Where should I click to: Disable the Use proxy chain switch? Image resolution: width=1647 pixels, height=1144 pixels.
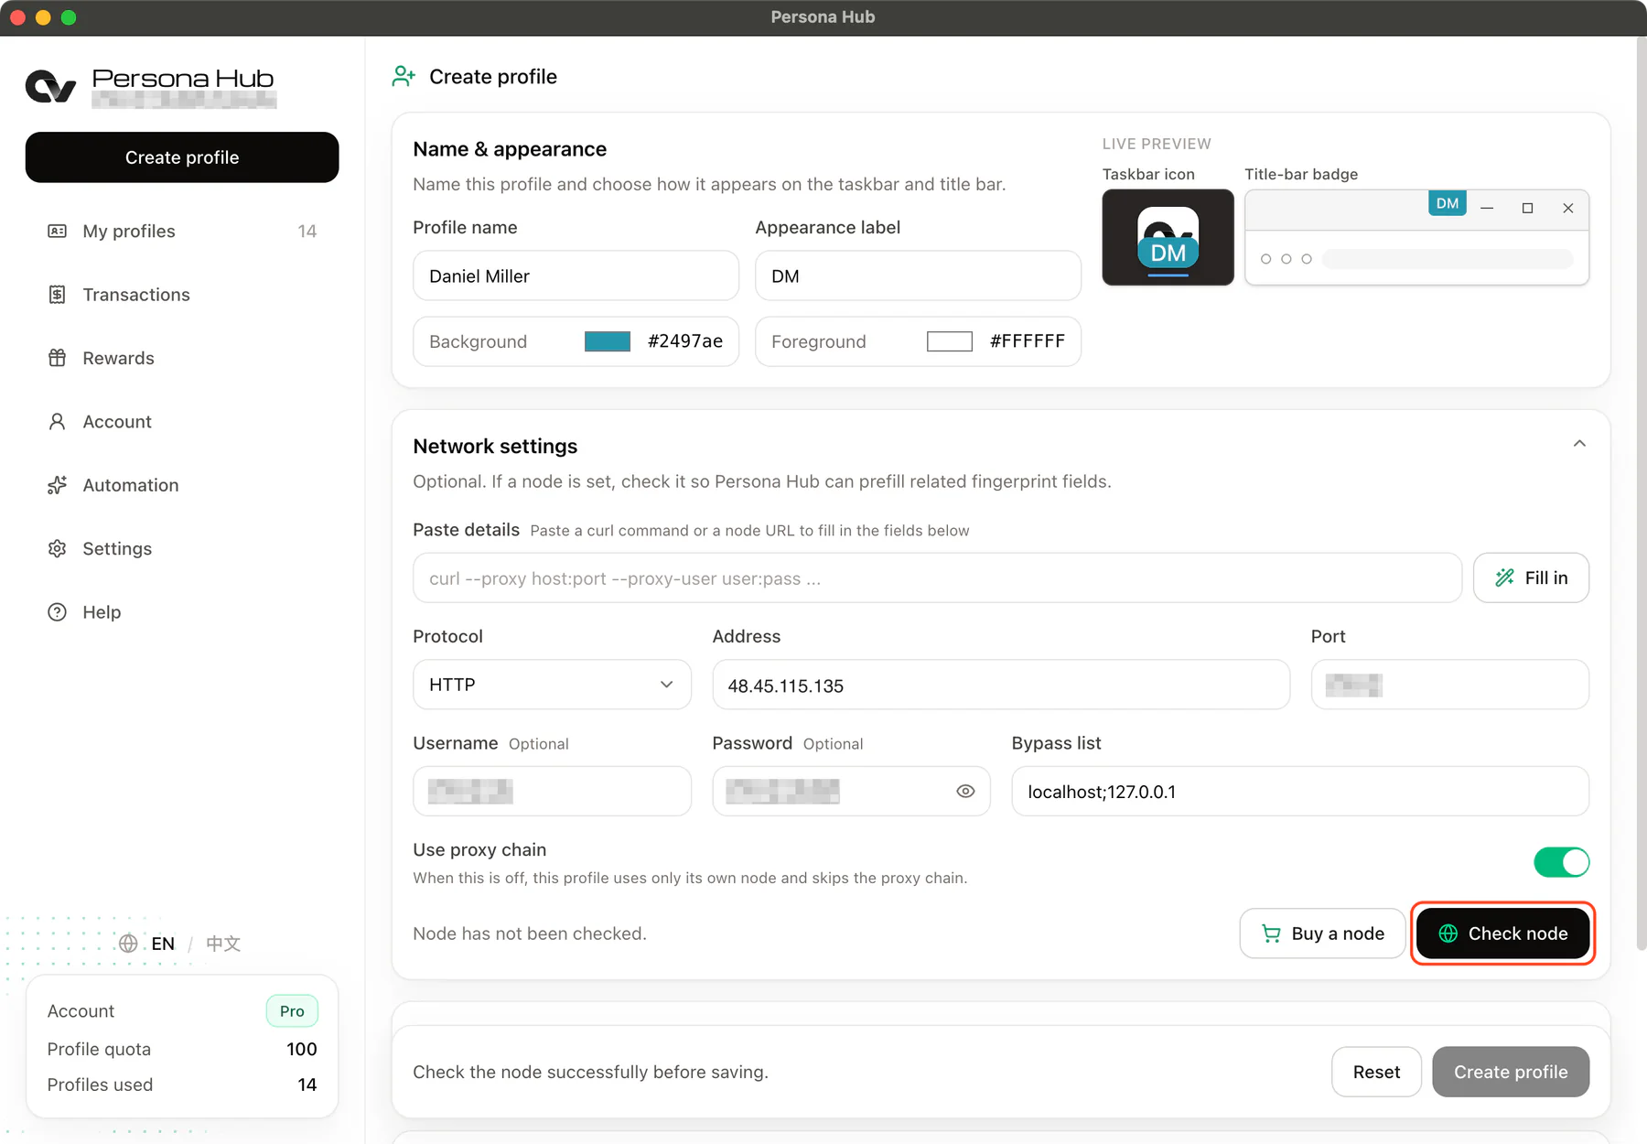(1561, 862)
